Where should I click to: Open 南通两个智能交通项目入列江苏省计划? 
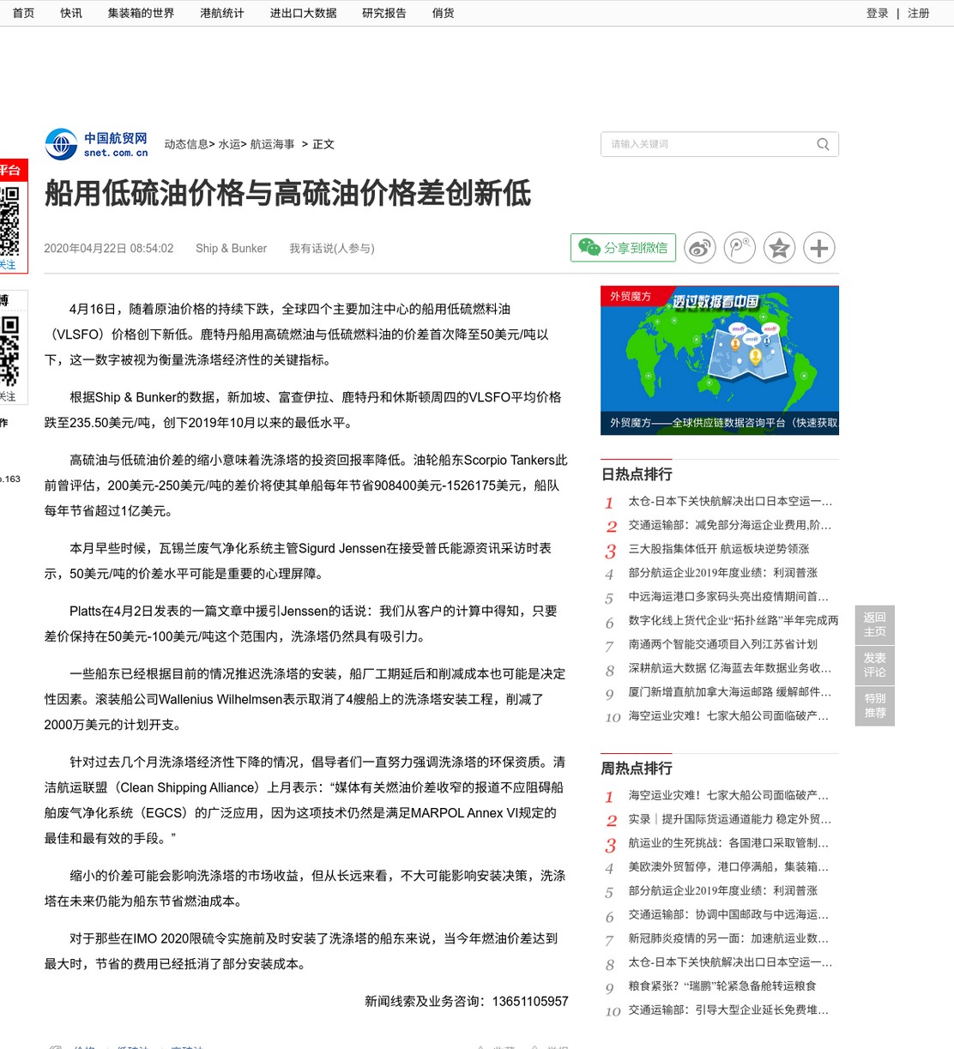(723, 644)
